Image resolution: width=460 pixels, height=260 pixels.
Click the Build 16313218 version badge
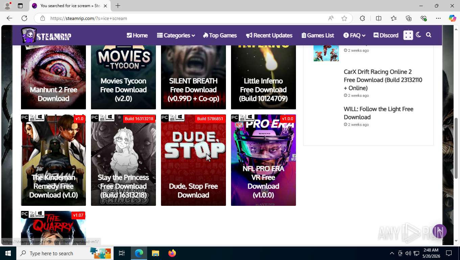click(139, 119)
